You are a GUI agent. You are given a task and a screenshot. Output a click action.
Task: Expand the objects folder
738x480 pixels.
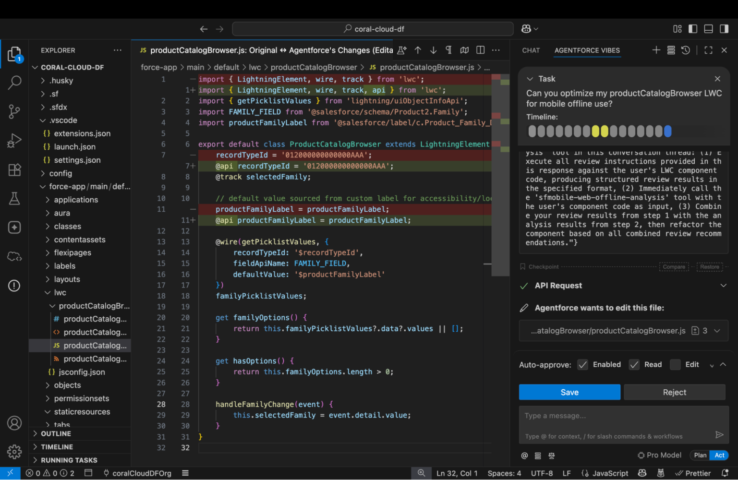point(47,385)
